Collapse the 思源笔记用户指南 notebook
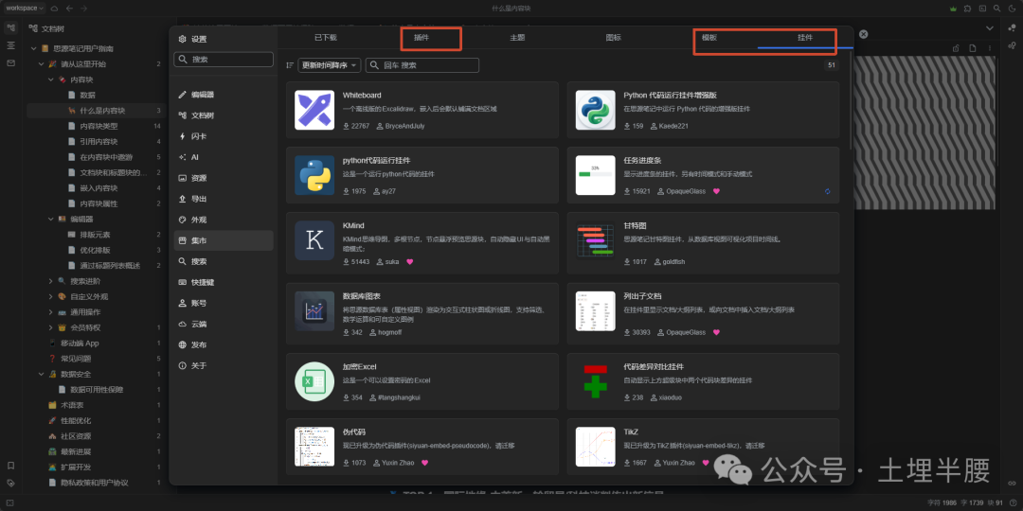The image size is (1023, 511). [33, 49]
